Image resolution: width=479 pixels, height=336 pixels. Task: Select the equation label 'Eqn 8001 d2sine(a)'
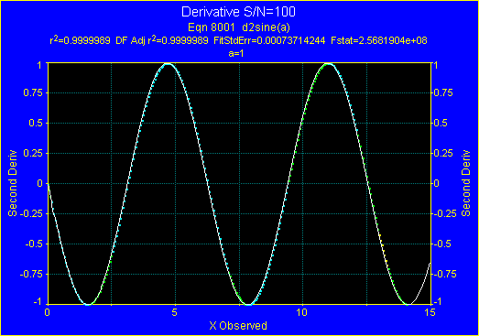238,27
